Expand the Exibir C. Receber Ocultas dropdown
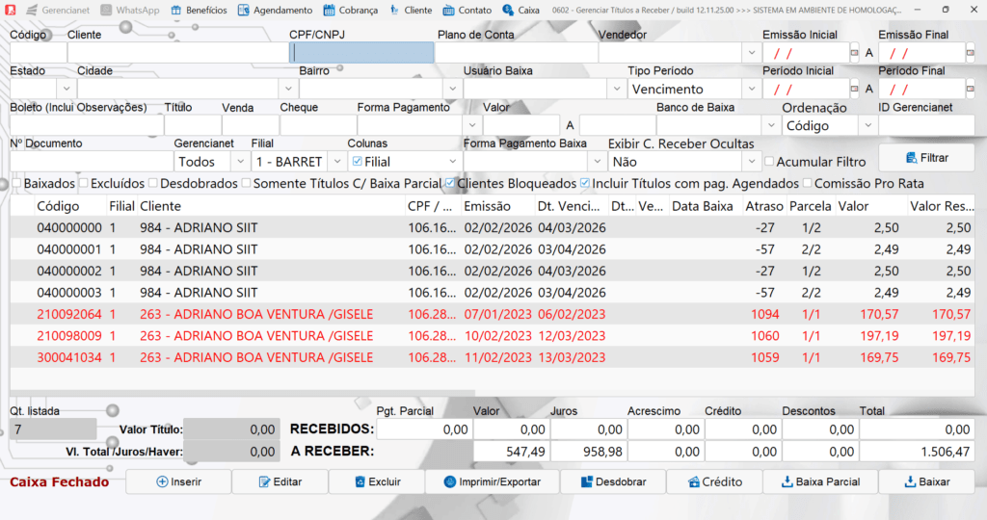The height and width of the screenshot is (520, 987). 749,162
